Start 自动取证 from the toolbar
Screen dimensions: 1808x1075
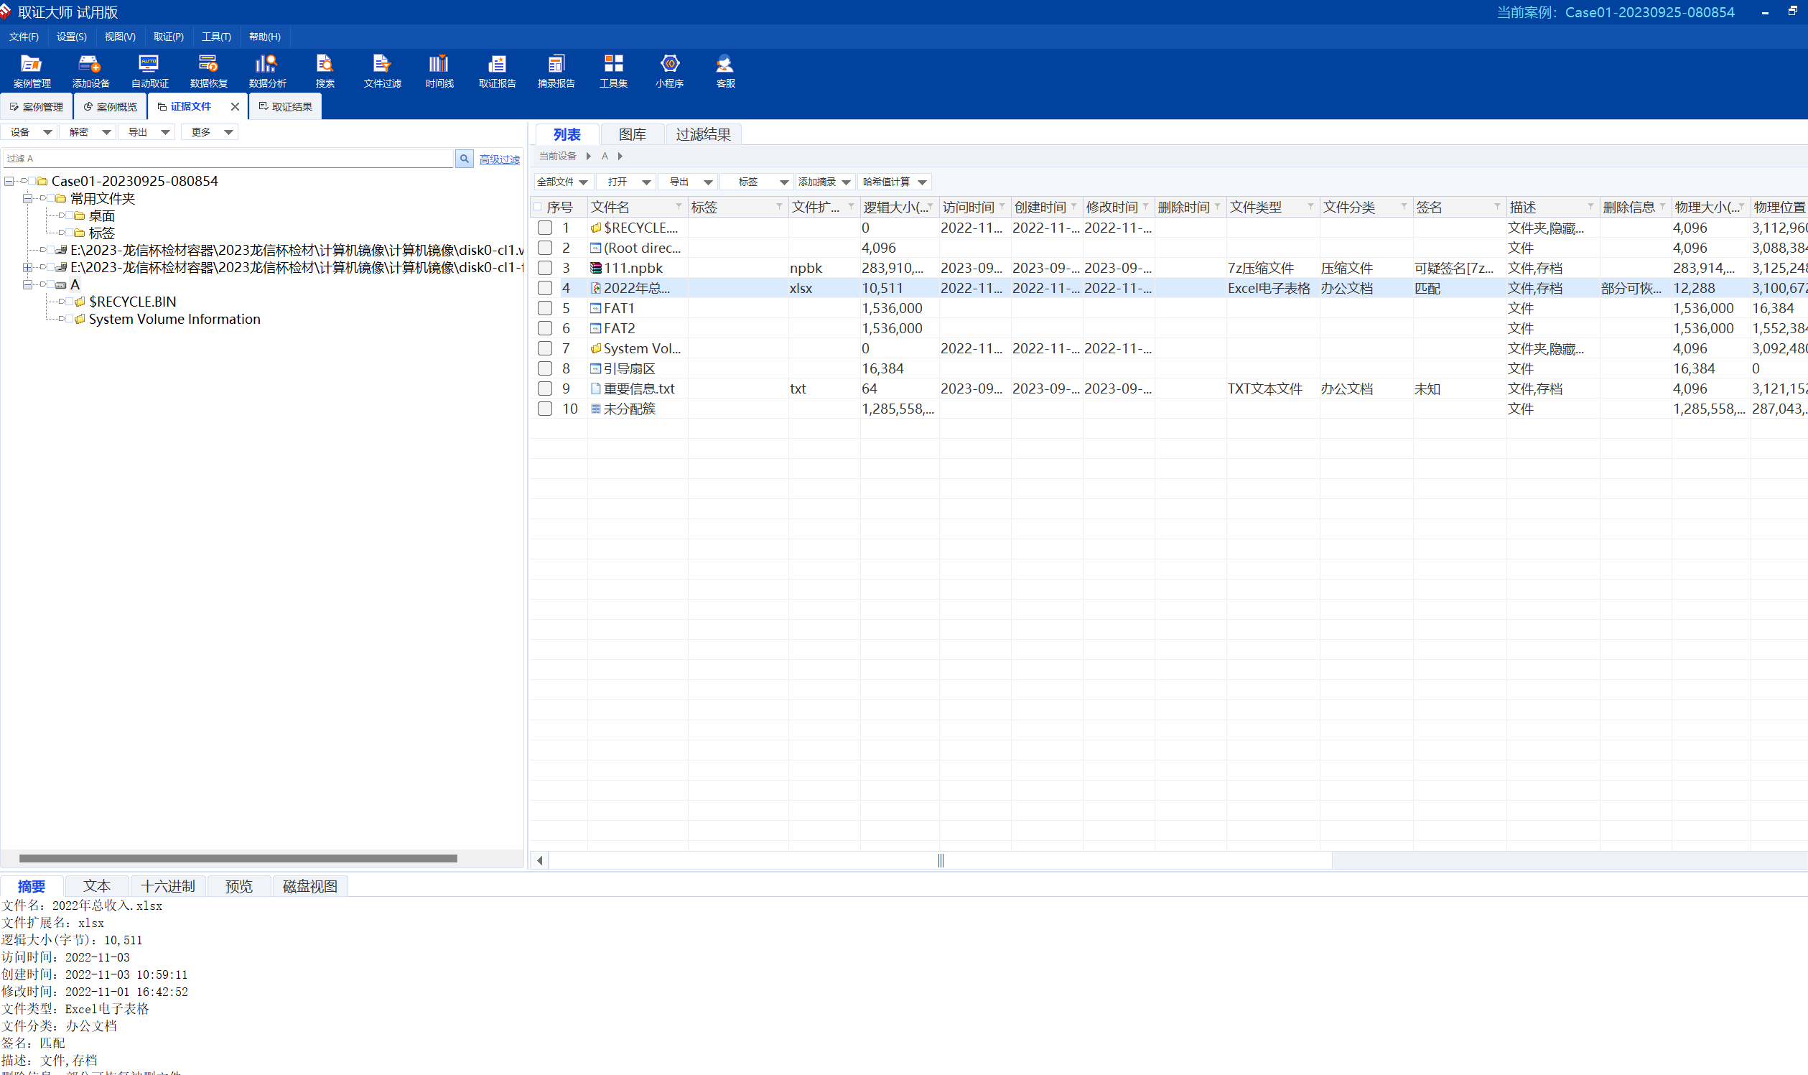149,71
